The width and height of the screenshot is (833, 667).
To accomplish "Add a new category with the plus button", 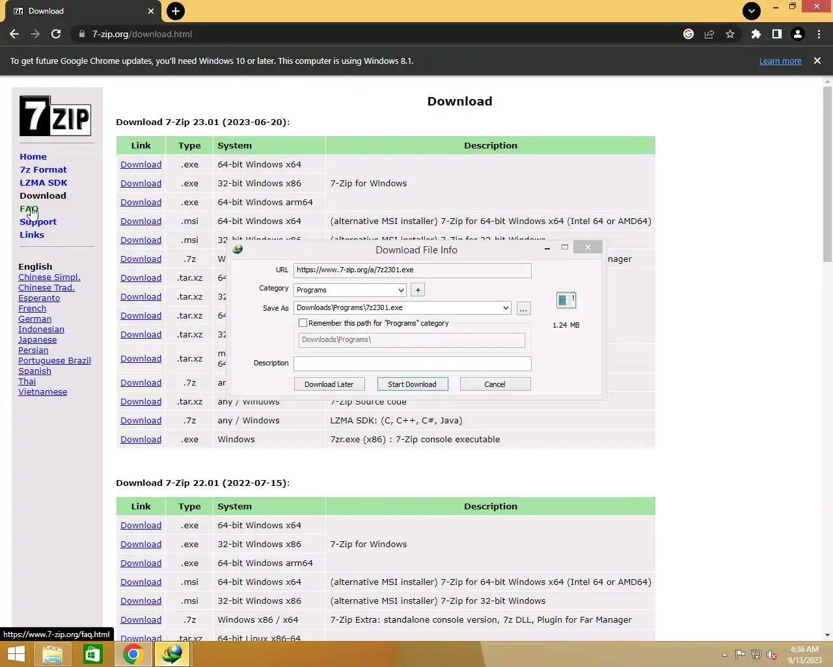I will 418,290.
